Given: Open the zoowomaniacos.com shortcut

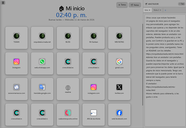Looking at the screenshot, I should pos(16,89).
